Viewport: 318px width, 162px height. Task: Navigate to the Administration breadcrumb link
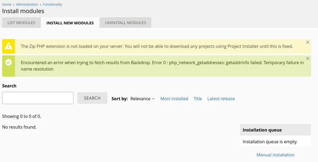pos(27,5)
